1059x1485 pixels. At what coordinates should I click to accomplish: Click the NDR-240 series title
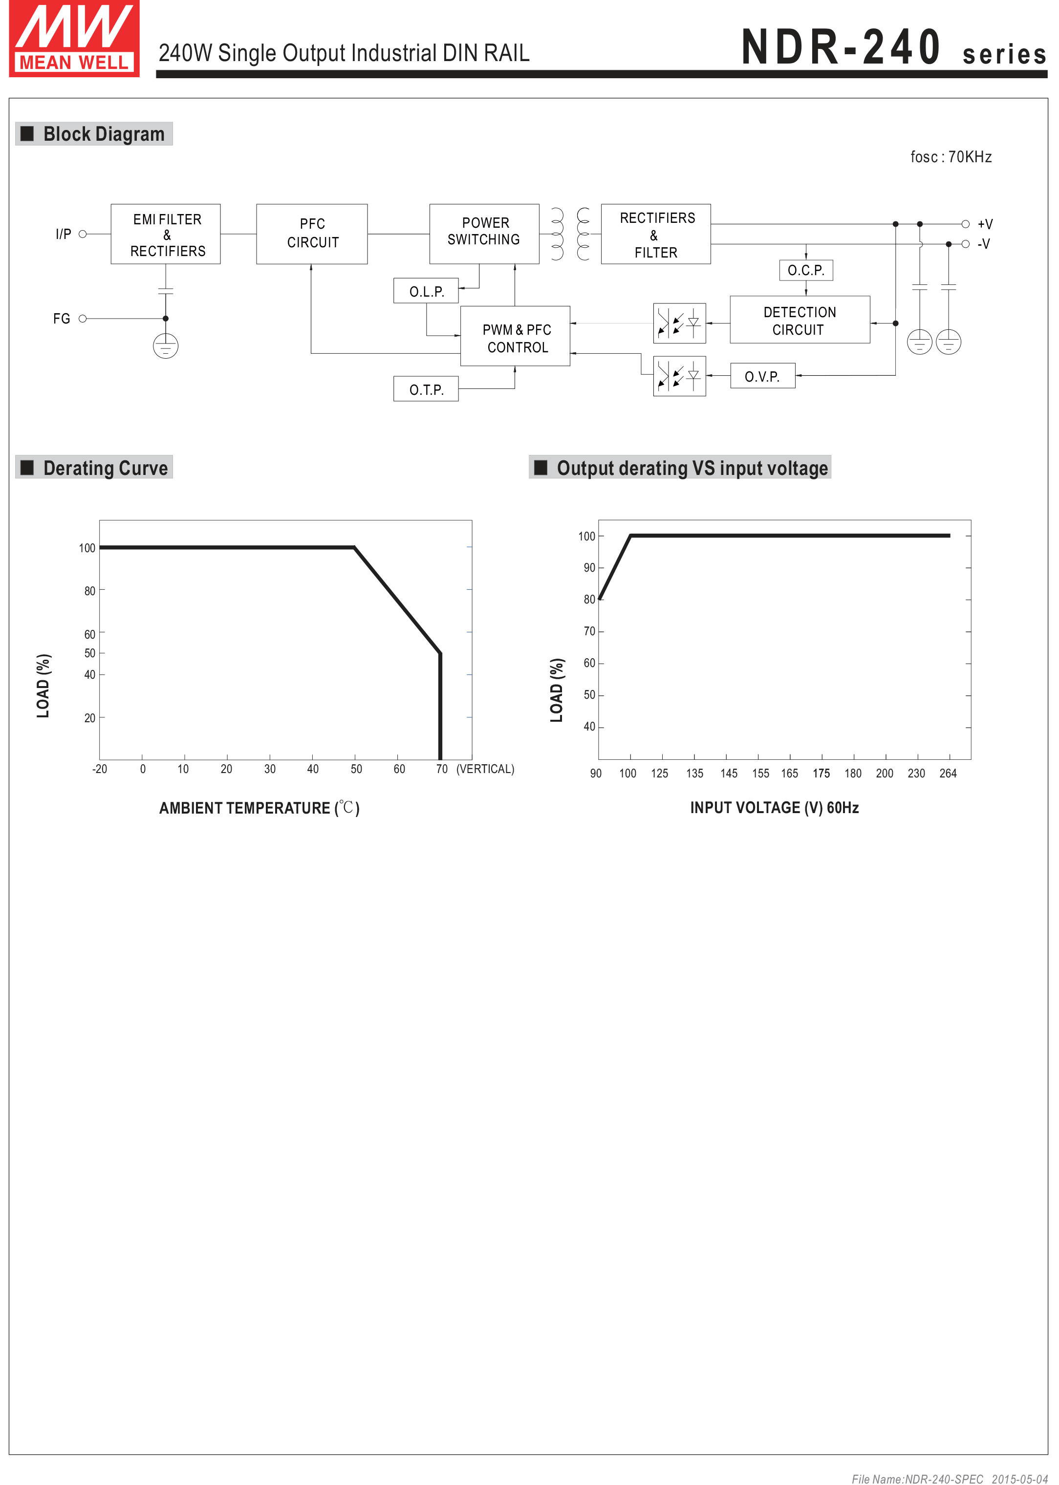[x=894, y=47]
